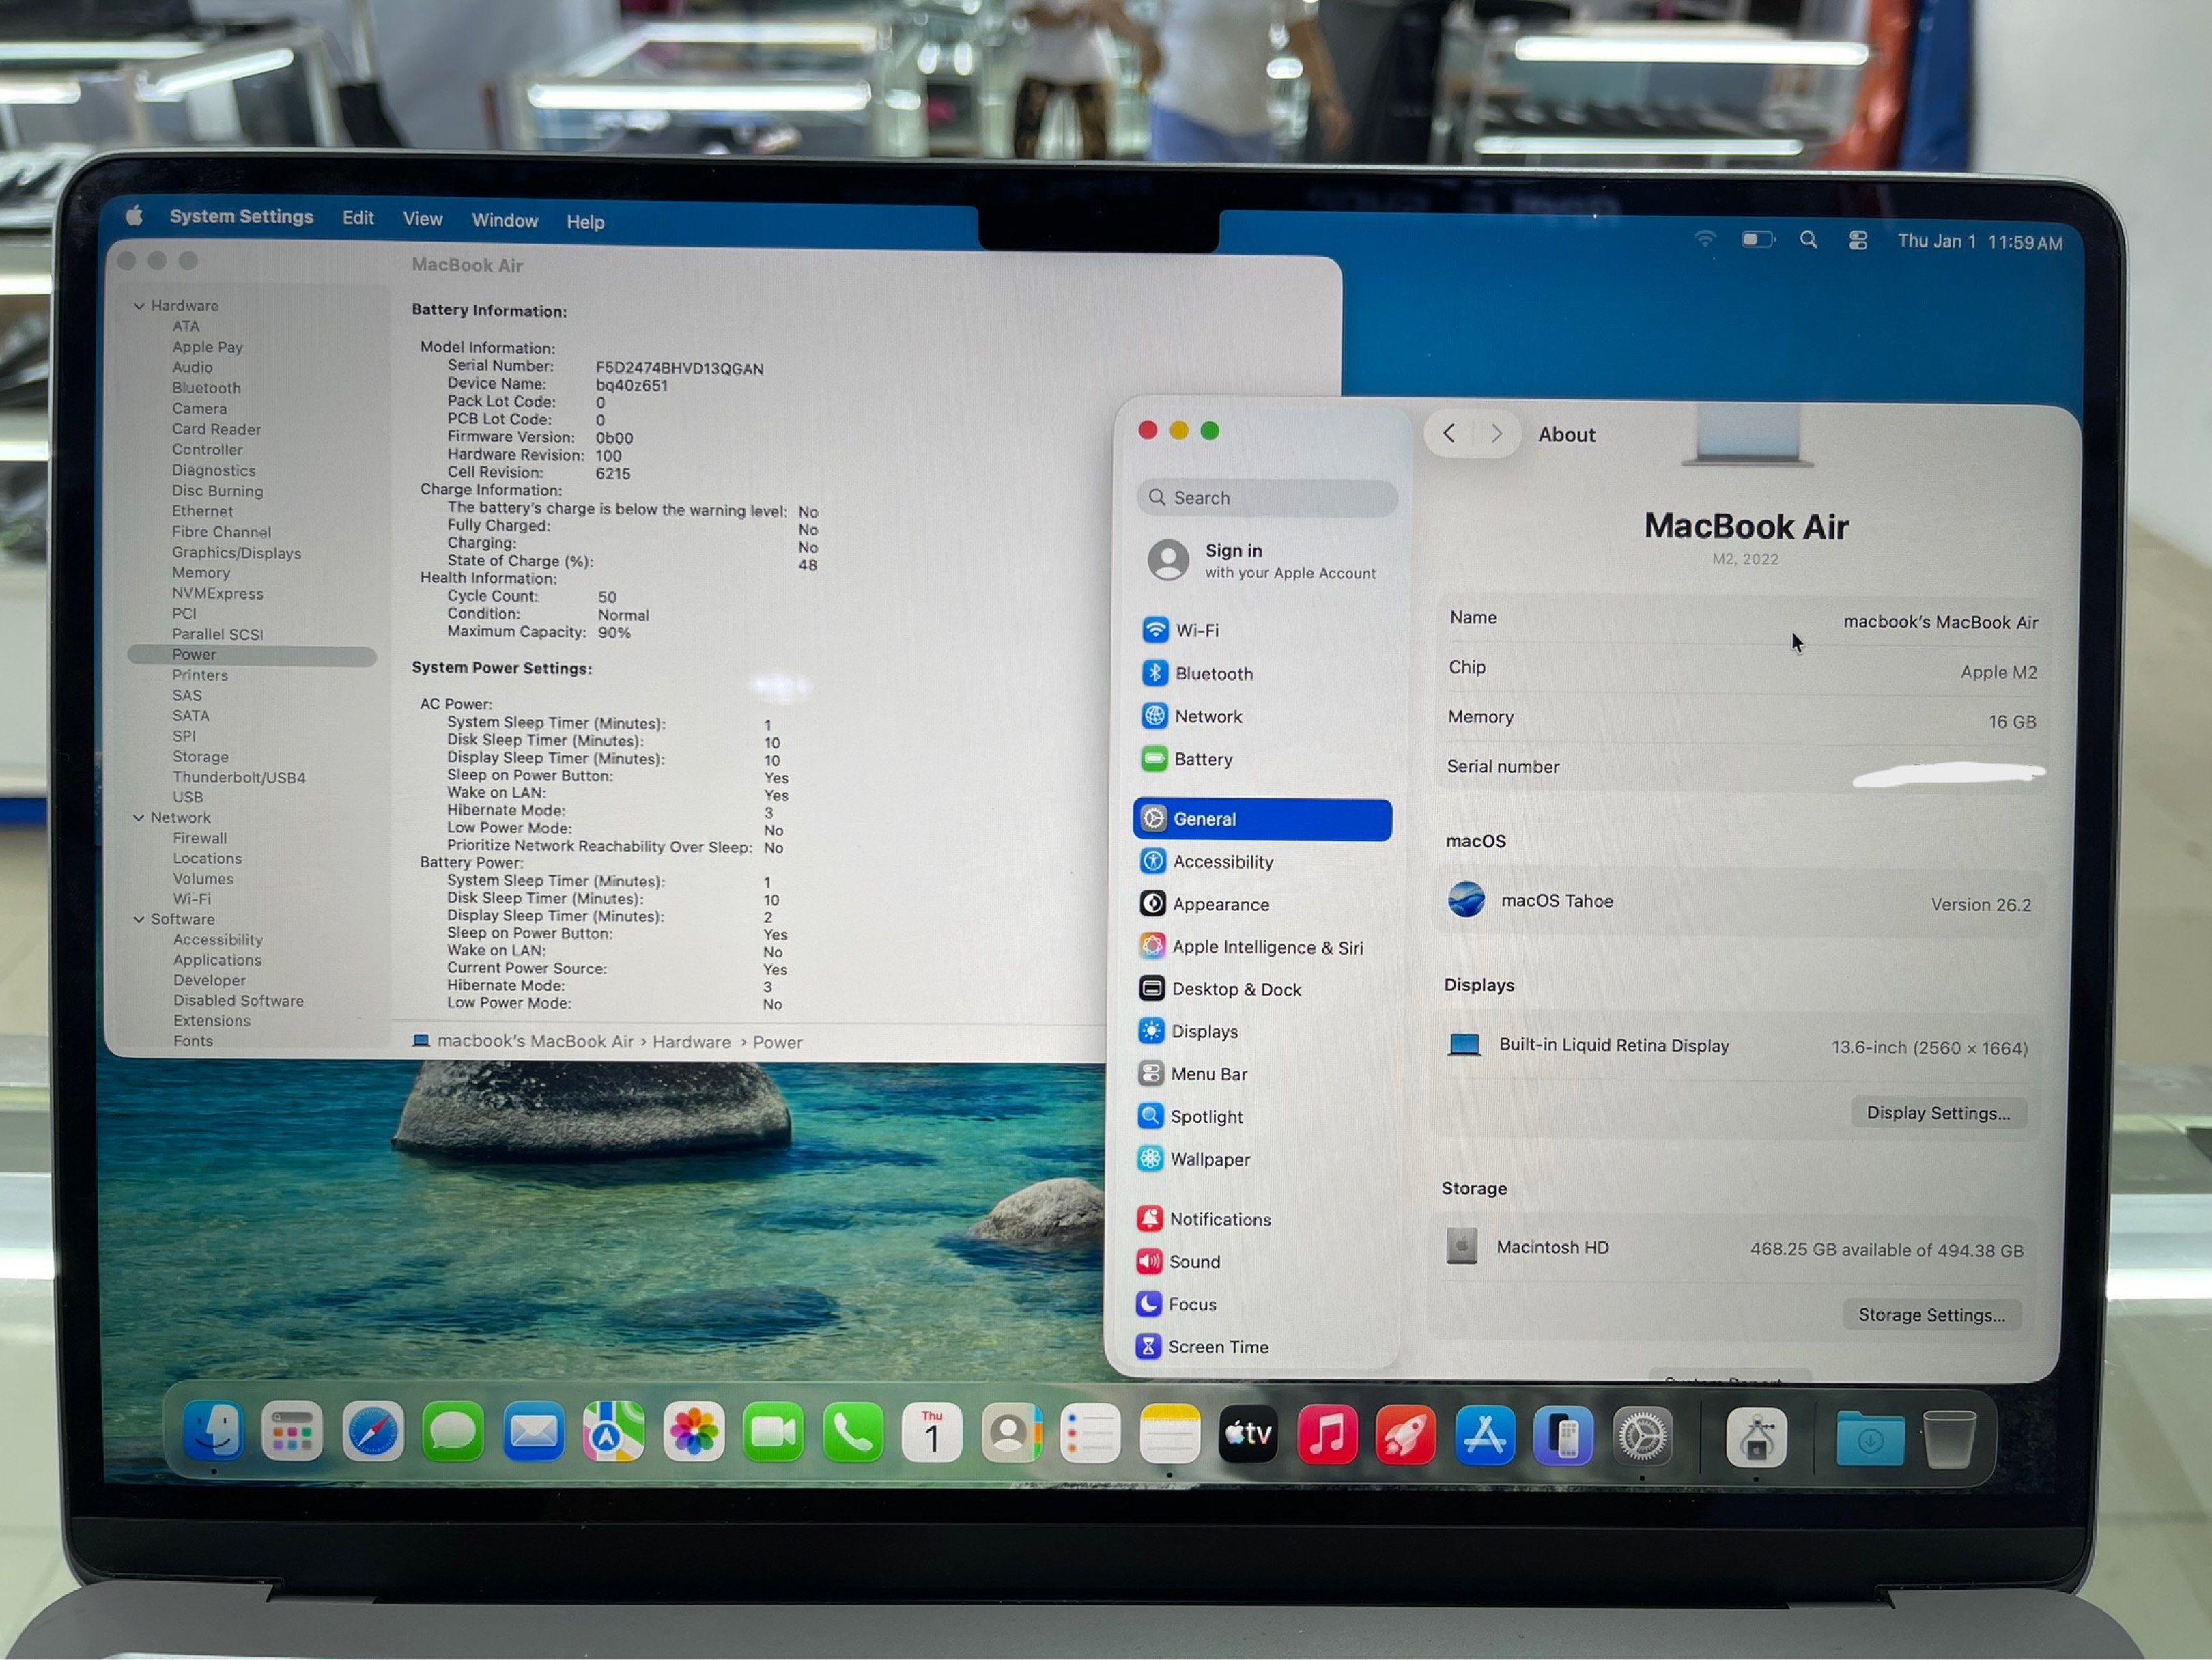Select Memory in System Information sidebar
The image size is (2212, 1660).
point(201,573)
